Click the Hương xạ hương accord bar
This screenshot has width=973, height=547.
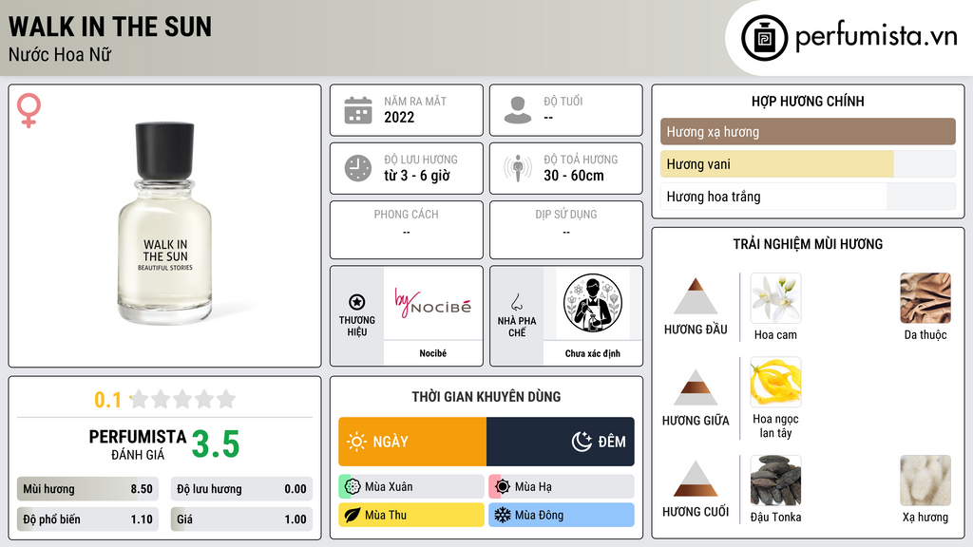808,131
